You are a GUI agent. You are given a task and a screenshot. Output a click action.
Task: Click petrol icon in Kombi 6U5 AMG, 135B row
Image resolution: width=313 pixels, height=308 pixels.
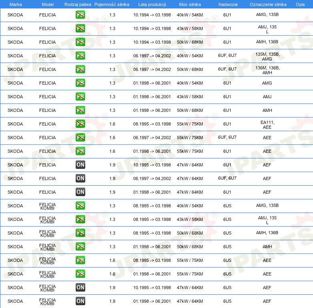80,206
